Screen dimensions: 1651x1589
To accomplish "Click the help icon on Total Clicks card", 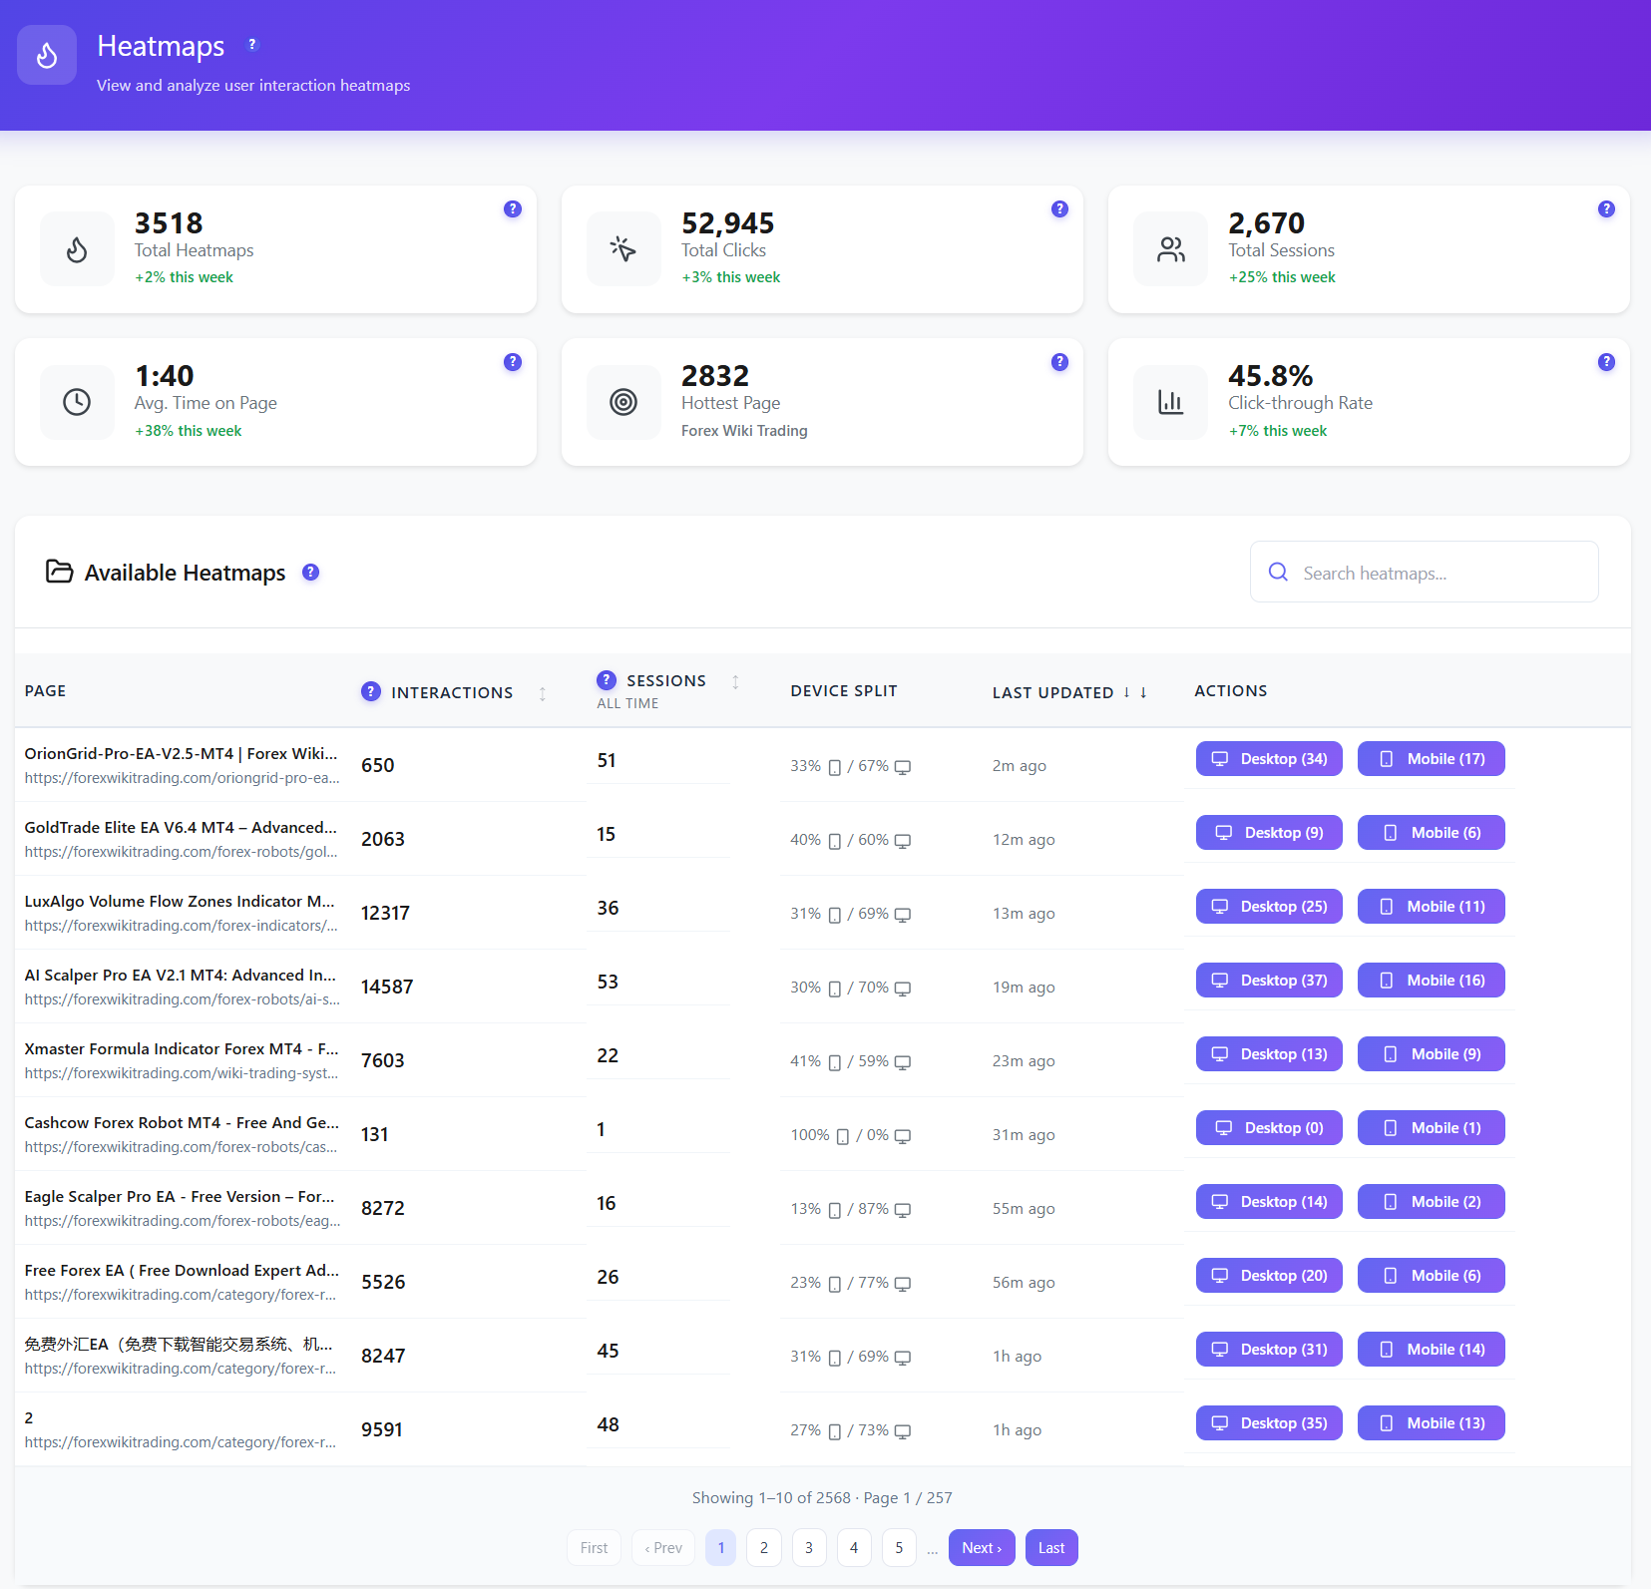I will 1059,208.
